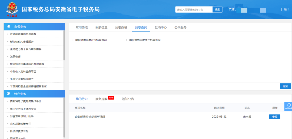Open 省内业务线上通办专区
This screenshot has height=139, width=292.
[x=23, y=109]
